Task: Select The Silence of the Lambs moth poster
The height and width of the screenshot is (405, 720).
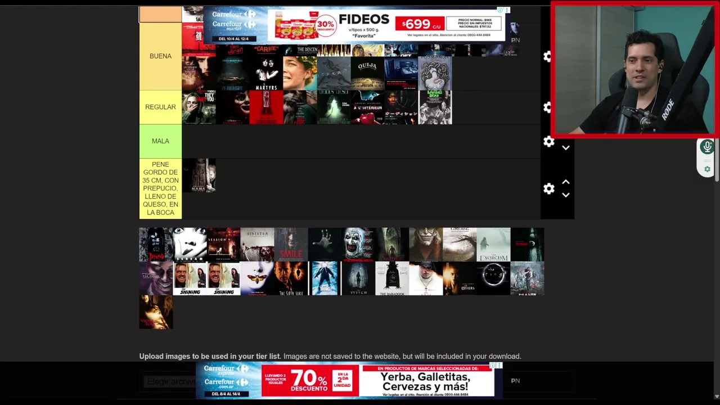Action: tap(257, 278)
